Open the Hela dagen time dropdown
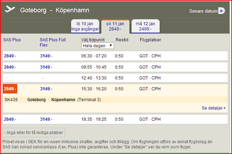232x154 pixels. tap(98, 45)
